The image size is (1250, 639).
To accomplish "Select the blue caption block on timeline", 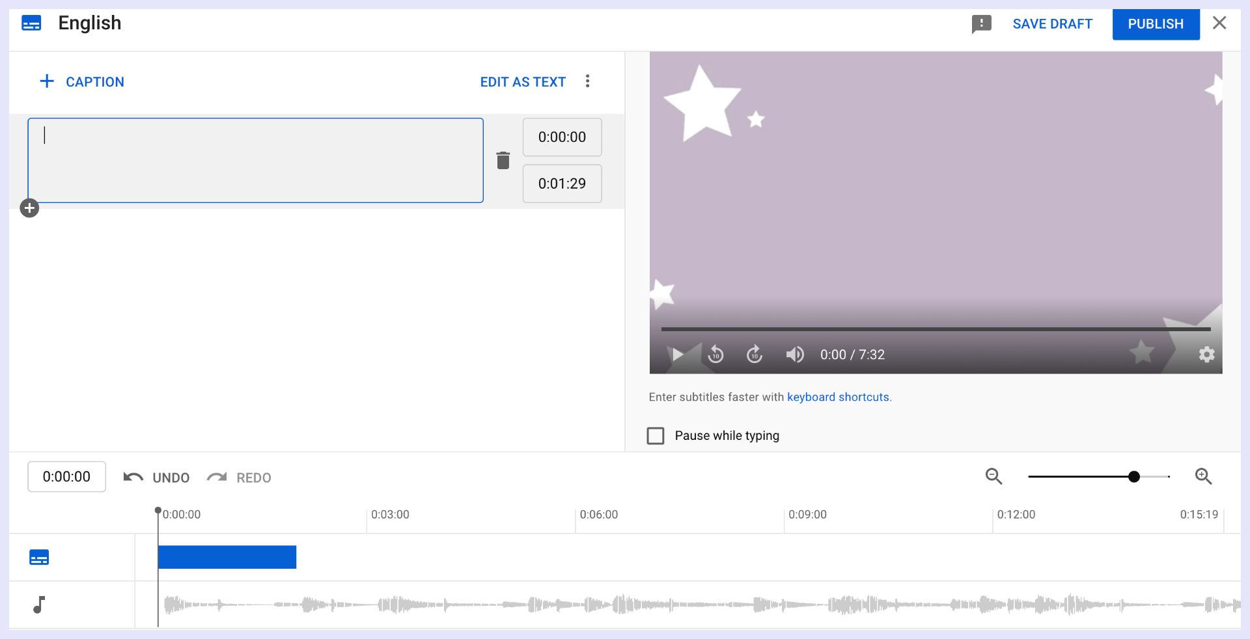I will click(x=227, y=557).
